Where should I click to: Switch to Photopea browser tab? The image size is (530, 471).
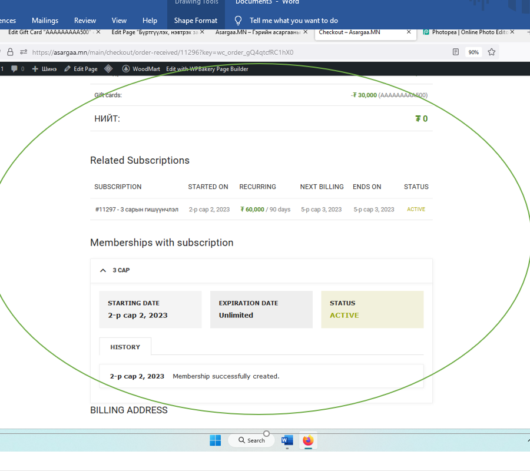click(x=466, y=32)
